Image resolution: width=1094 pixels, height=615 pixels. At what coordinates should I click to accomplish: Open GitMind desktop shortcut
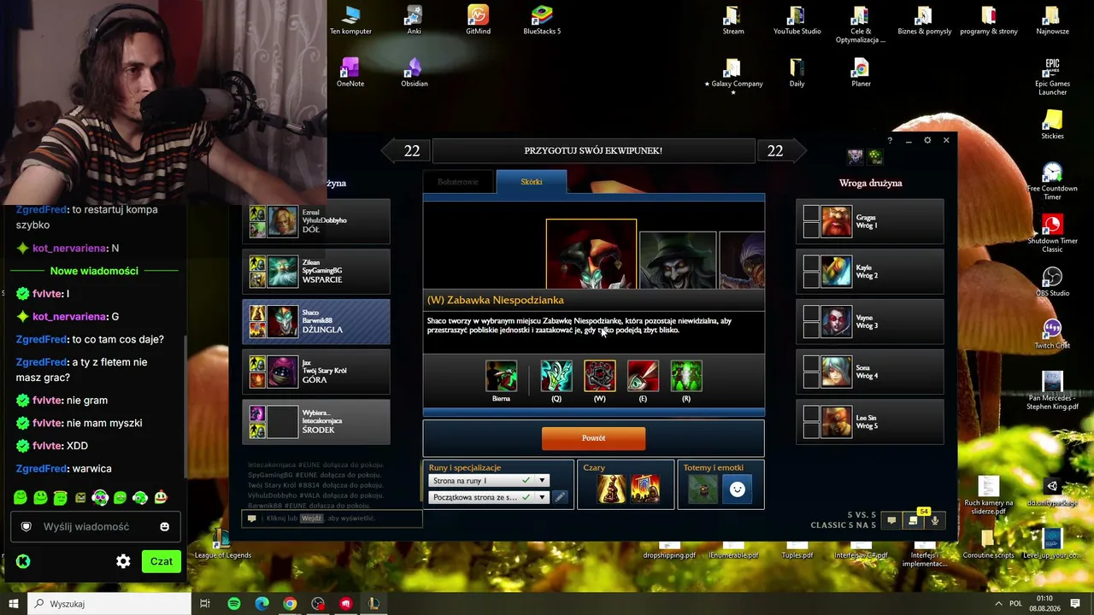(x=478, y=20)
